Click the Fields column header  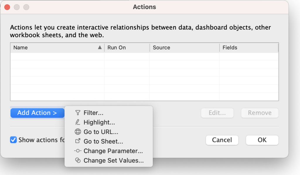[230, 47]
